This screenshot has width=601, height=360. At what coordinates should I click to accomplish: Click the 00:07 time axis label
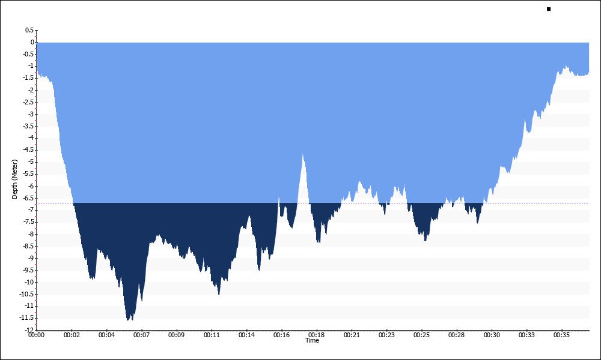pos(141,335)
